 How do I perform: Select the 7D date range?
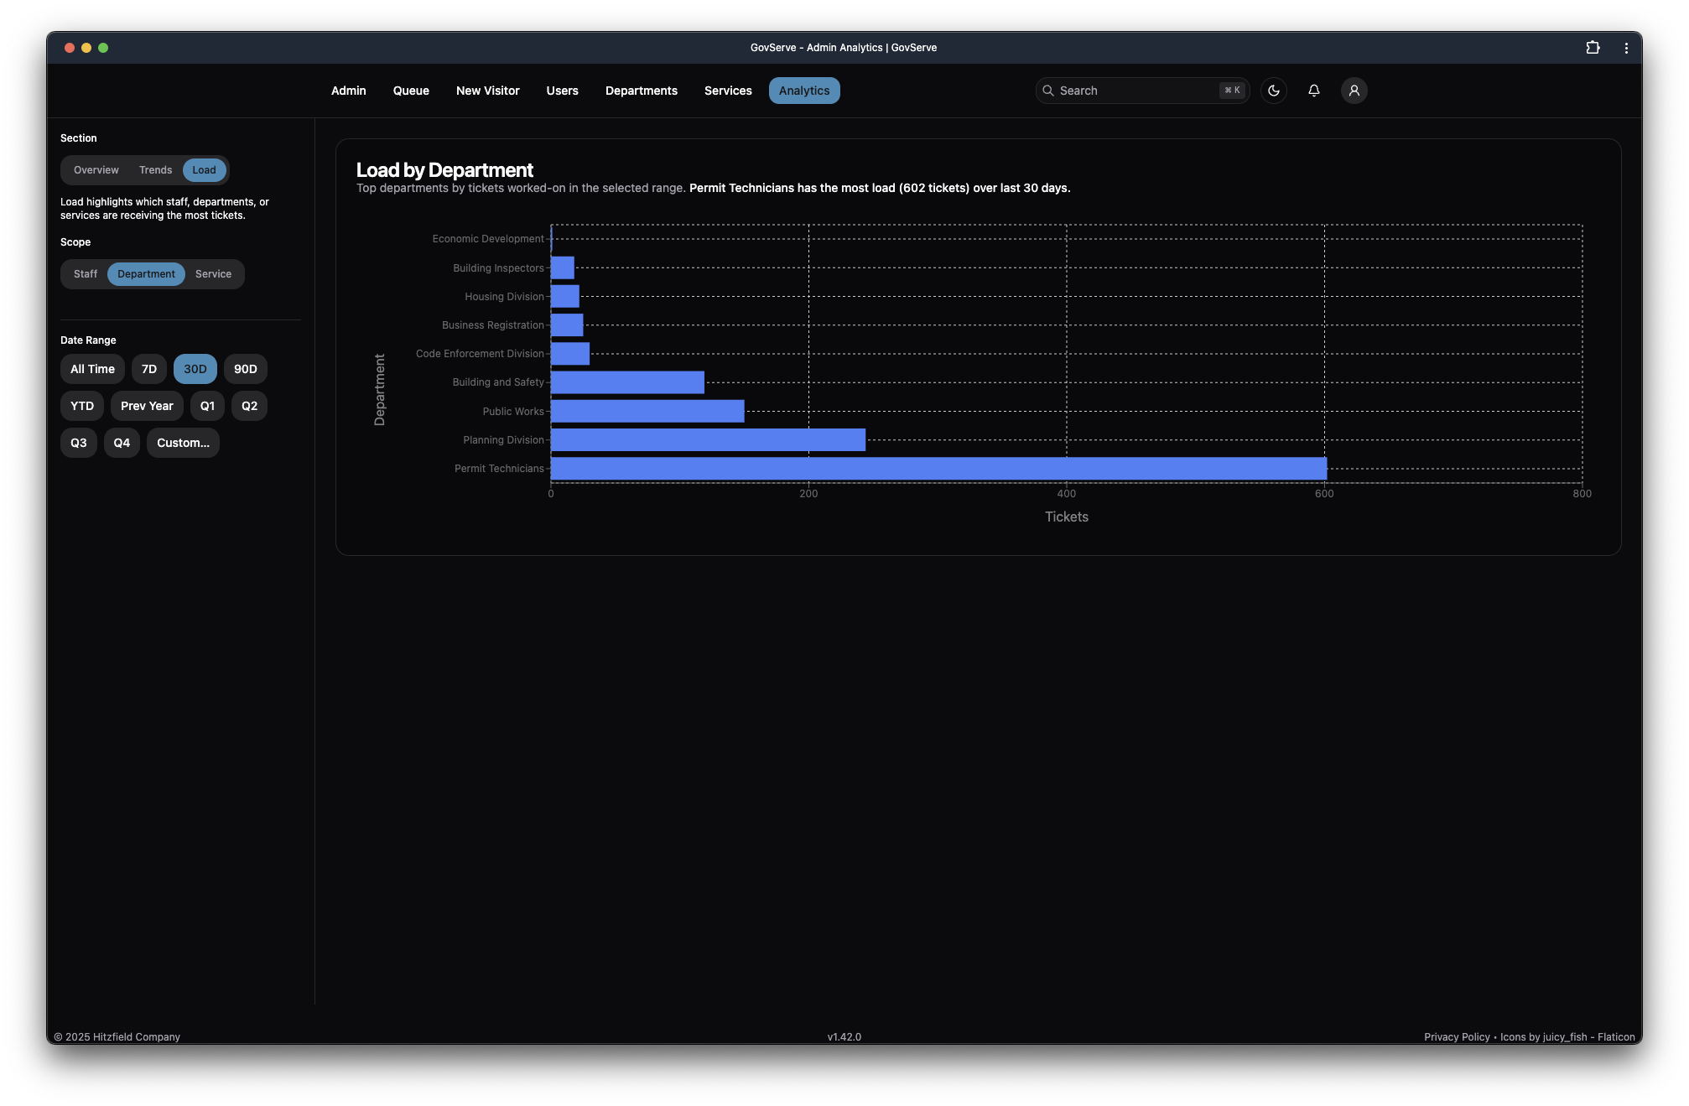coord(148,368)
